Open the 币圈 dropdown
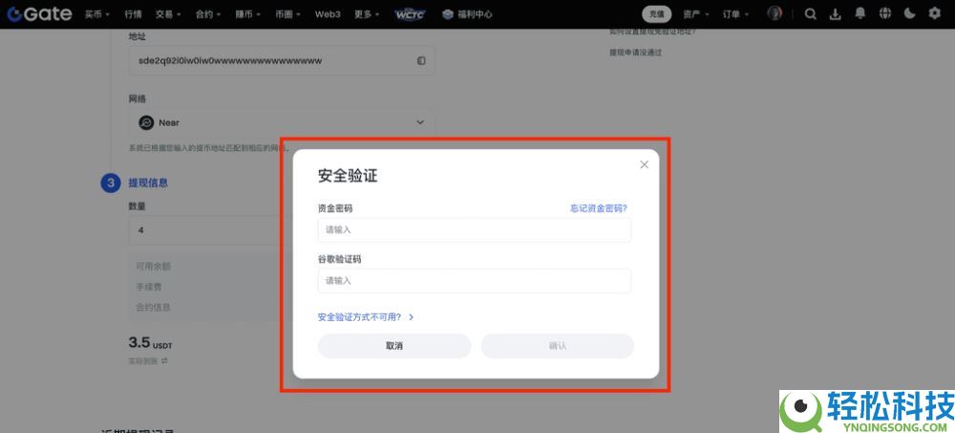Viewport: 955px width, 433px height. (x=288, y=14)
